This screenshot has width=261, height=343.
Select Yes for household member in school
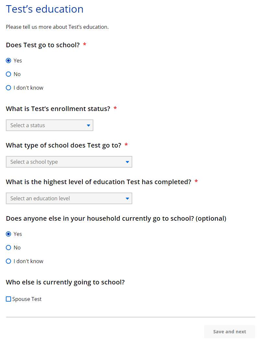(x=8, y=234)
